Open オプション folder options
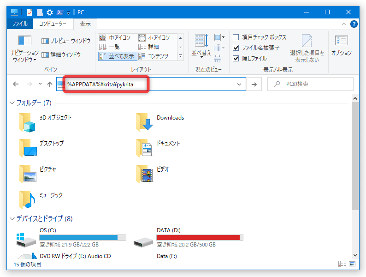This screenshot has width=366, height=277. (342, 46)
